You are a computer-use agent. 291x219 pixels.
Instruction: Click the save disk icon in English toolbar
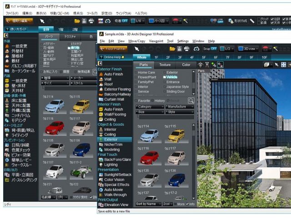180,49
